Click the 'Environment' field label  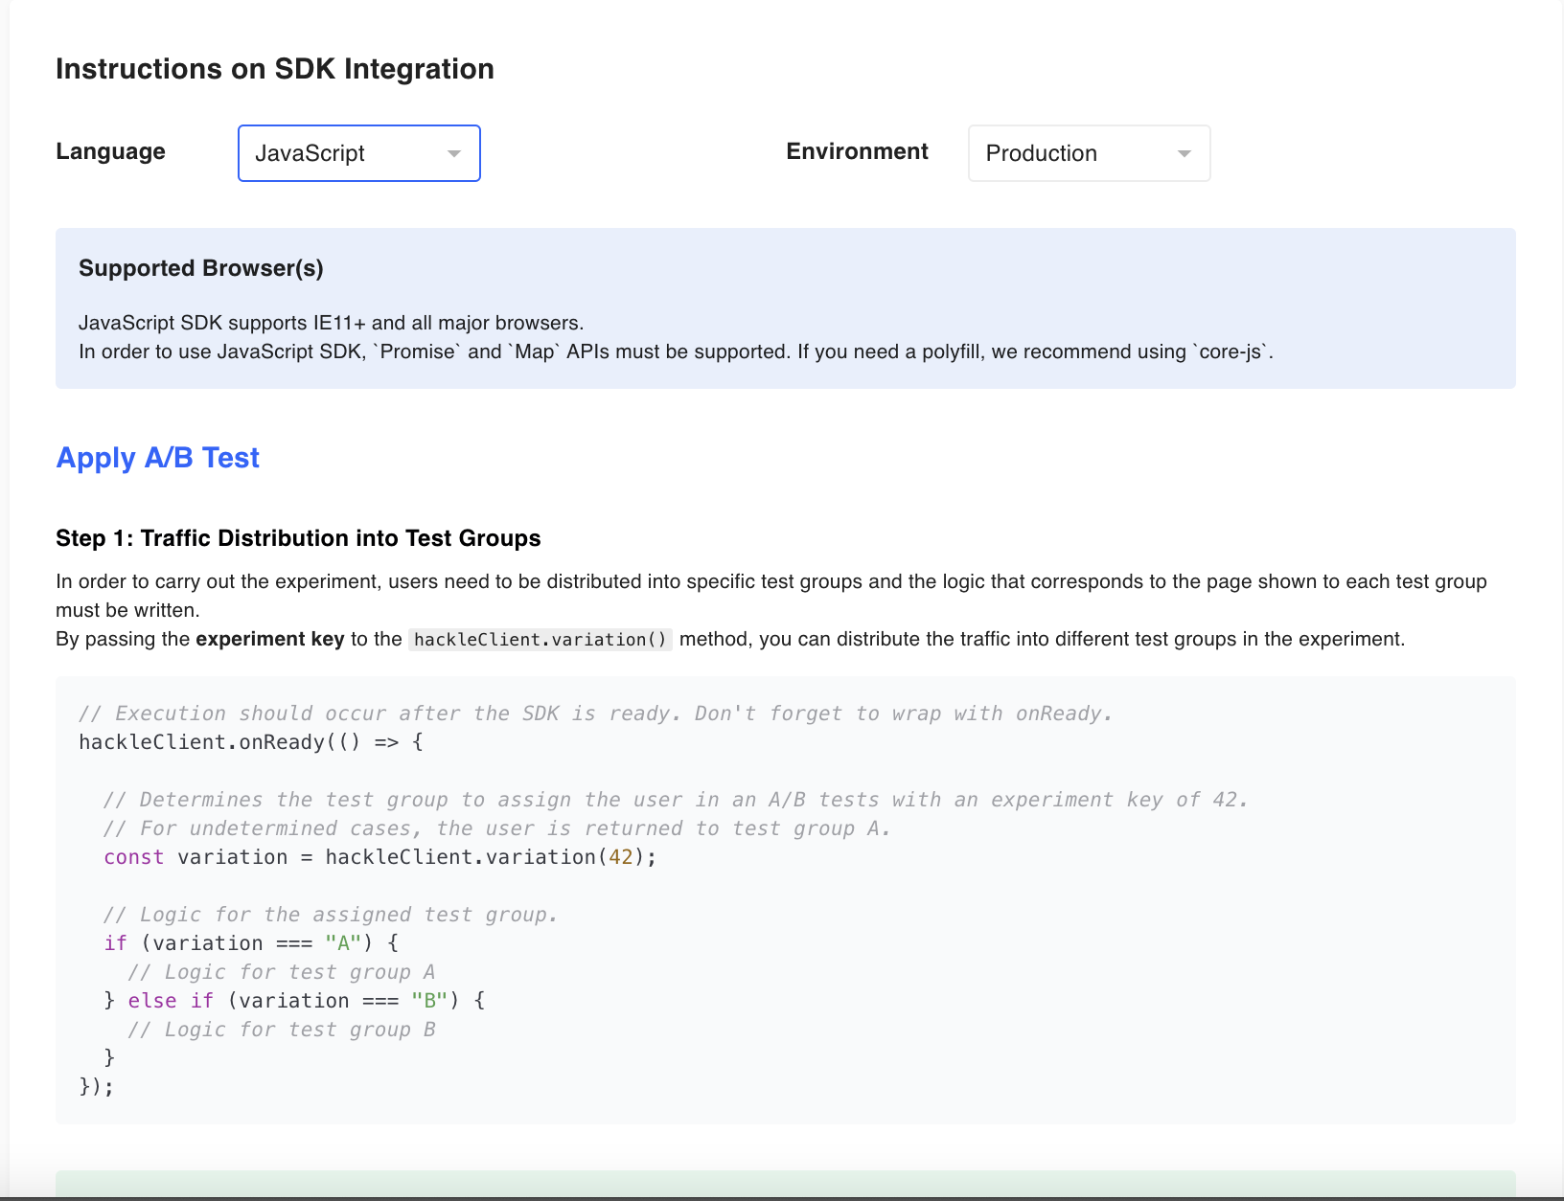pos(858,151)
